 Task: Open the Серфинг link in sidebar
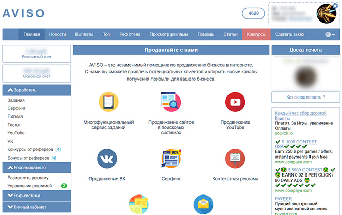pos(16,108)
